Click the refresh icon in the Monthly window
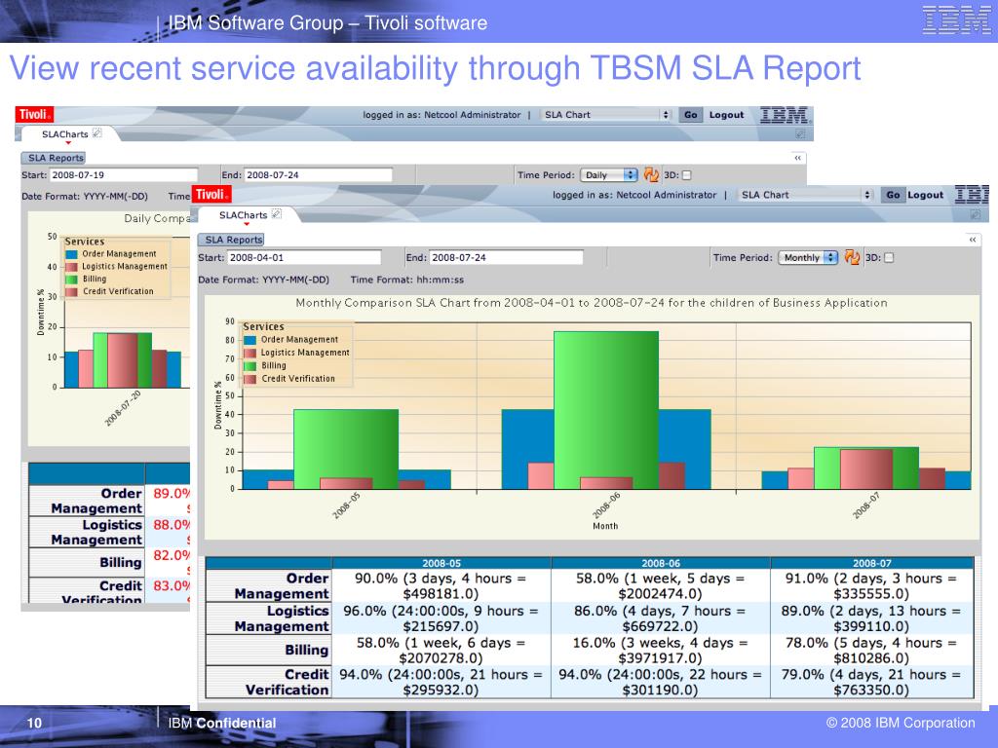998x748 pixels. [x=852, y=257]
